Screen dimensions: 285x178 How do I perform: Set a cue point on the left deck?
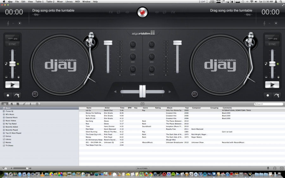[8, 95]
